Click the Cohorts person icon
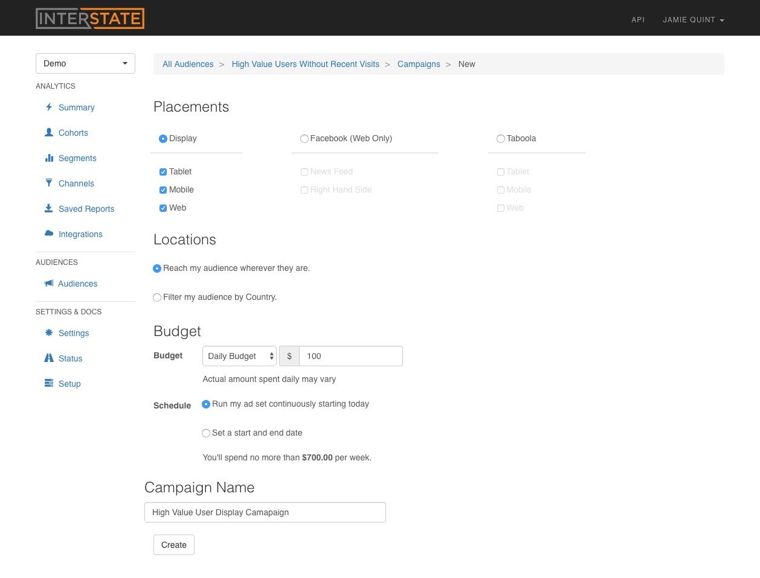760x578 pixels. 49,132
